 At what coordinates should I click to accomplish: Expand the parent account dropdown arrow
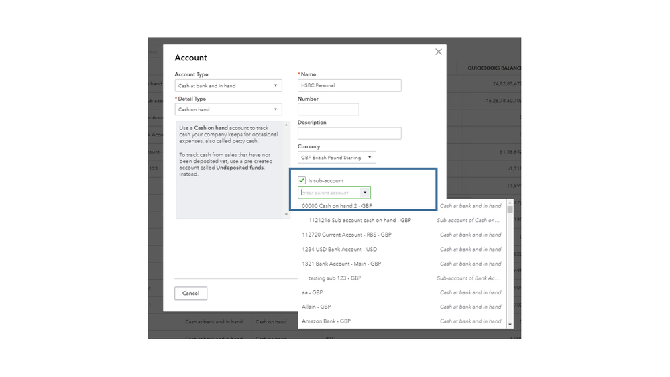[x=365, y=193]
